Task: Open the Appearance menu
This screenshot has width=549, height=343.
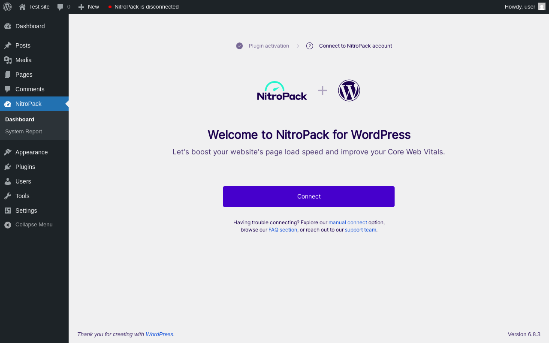Action: click(x=34, y=152)
